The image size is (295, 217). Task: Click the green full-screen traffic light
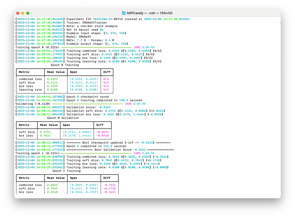click(x=28, y=13)
